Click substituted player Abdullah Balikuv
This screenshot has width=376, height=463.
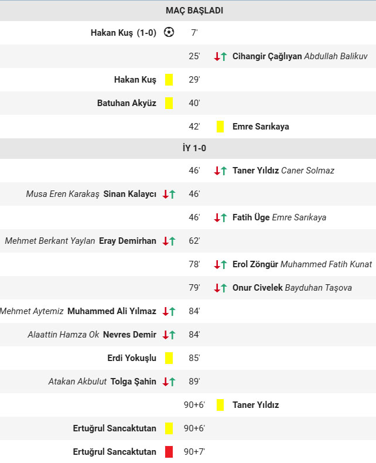[x=336, y=56]
